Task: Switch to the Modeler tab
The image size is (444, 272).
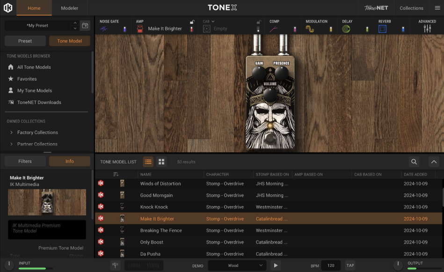Action: coord(69,8)
